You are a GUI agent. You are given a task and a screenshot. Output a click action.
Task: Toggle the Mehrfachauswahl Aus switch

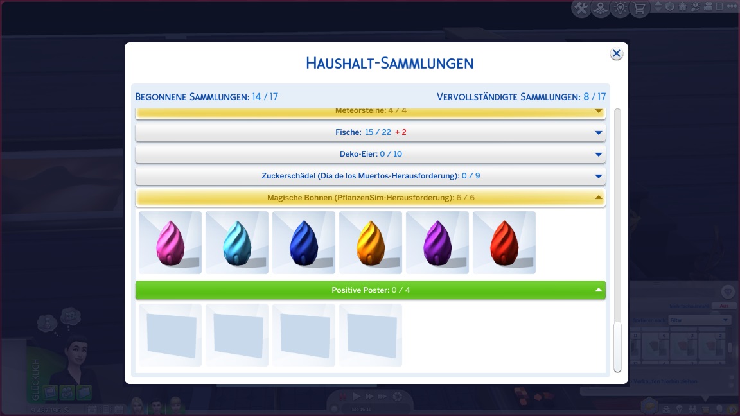point(724,306)
